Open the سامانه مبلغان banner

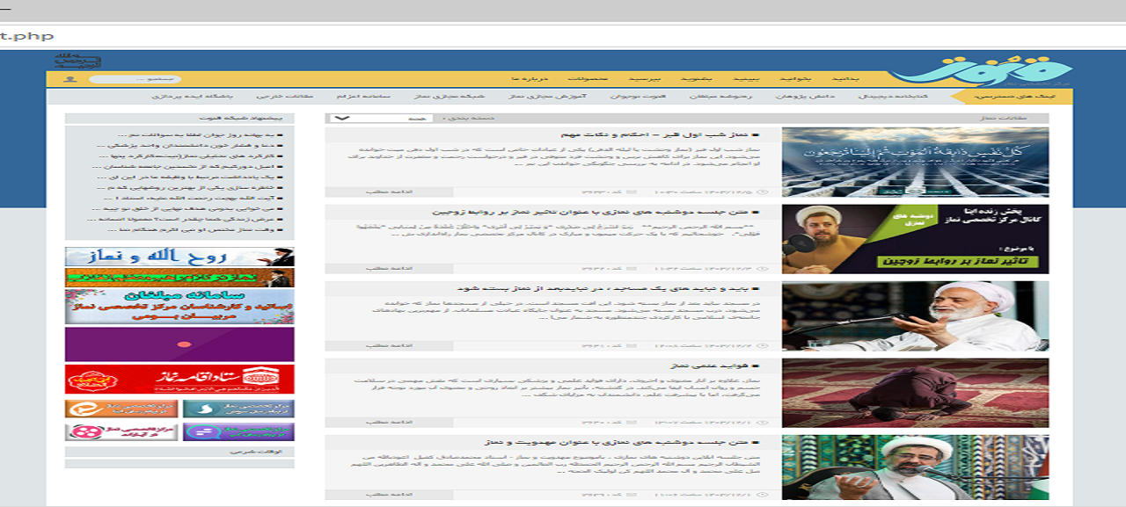click(179, 307)
